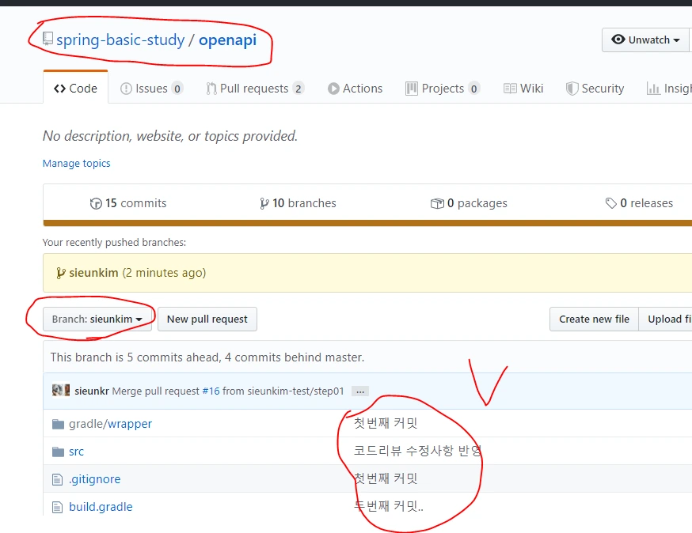Click the repository book icon beside spring-basic-study

point(48,39)
